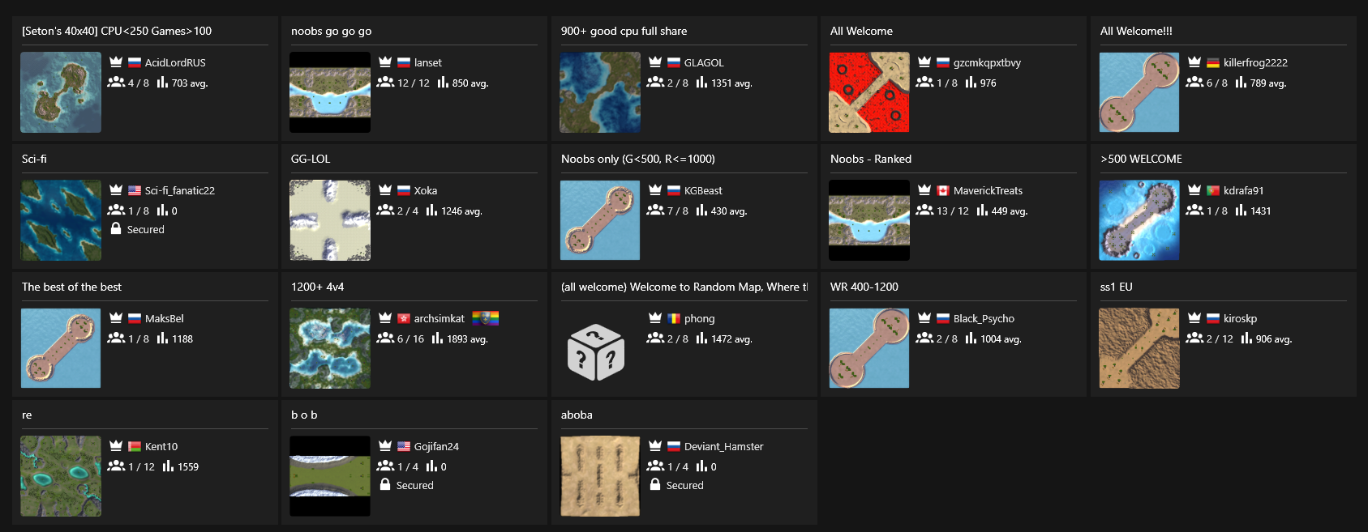Click the lock icon in aboba lobby
This screenshot has width=1368, height=532.
tap(655, 485)
